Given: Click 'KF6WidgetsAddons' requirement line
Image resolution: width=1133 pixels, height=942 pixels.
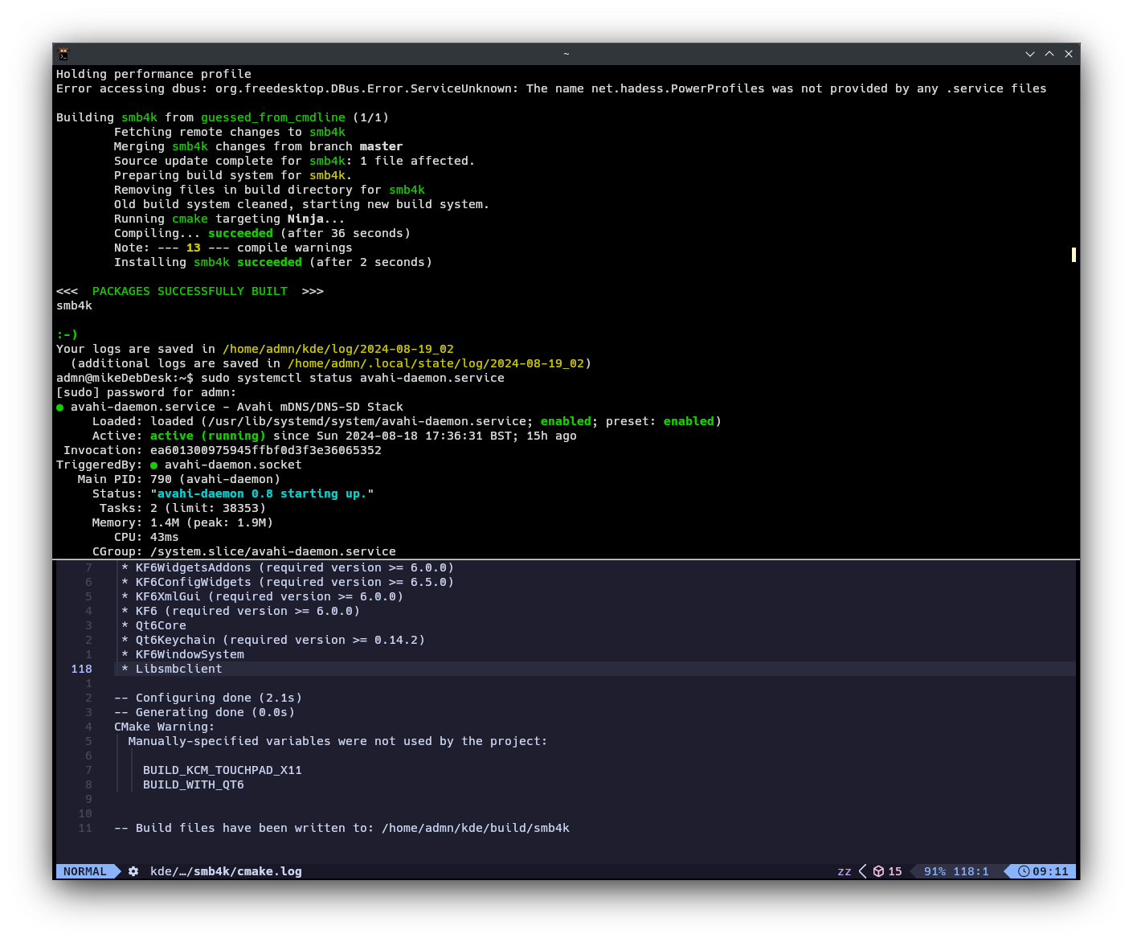Looking at the screenshot, I should (288, 567).
